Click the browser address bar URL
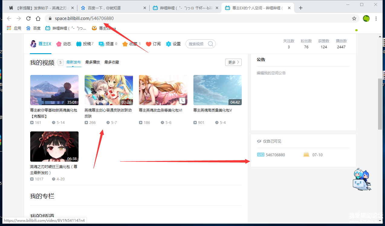 point(84,18)
